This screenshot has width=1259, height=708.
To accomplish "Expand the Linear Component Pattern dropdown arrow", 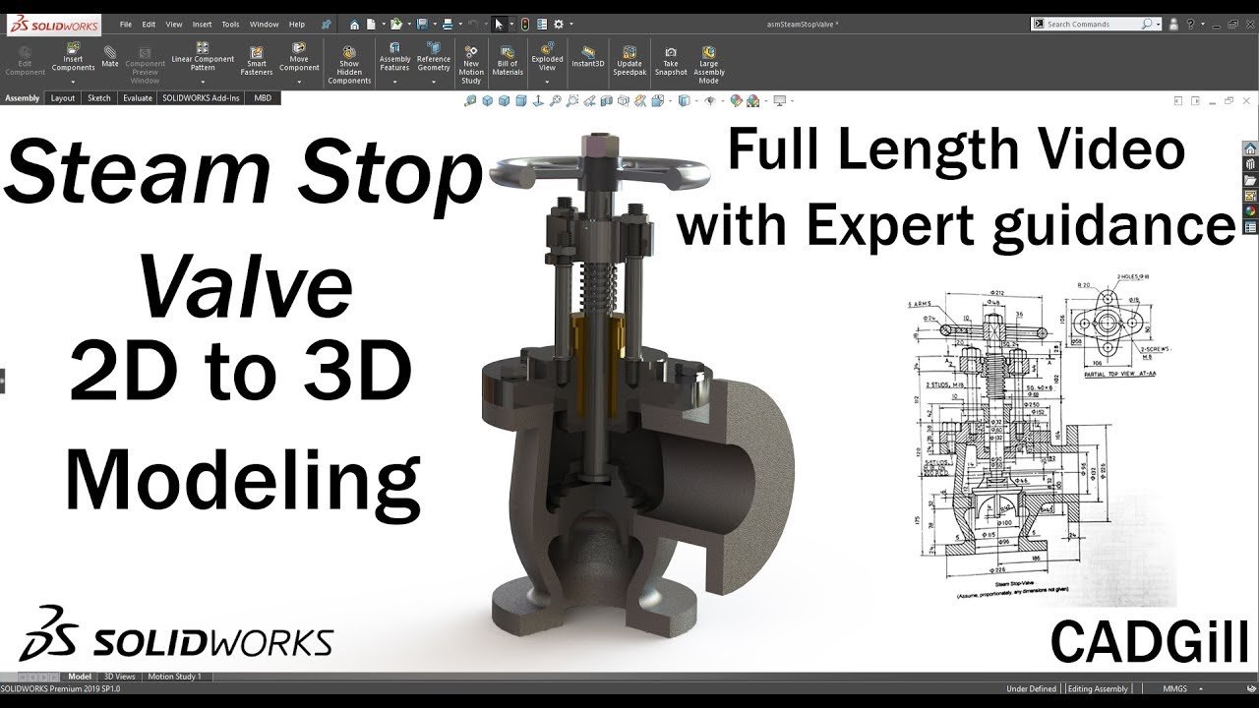I will pos(203,82).
